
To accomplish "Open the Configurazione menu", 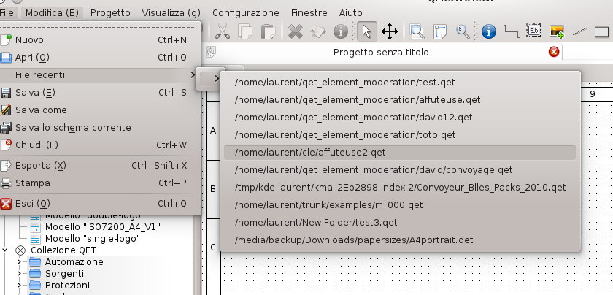I will [x=246, y=13].
